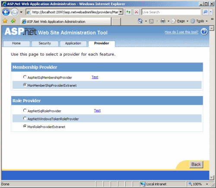Click the Print icon in toolbar

tap(163, 21)
